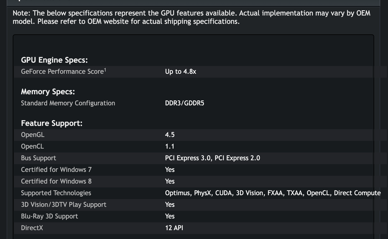Viewport: 388px width, 239px height.
Task: Click the "Feature Support:" section heading
Action: tap(52, 123)
